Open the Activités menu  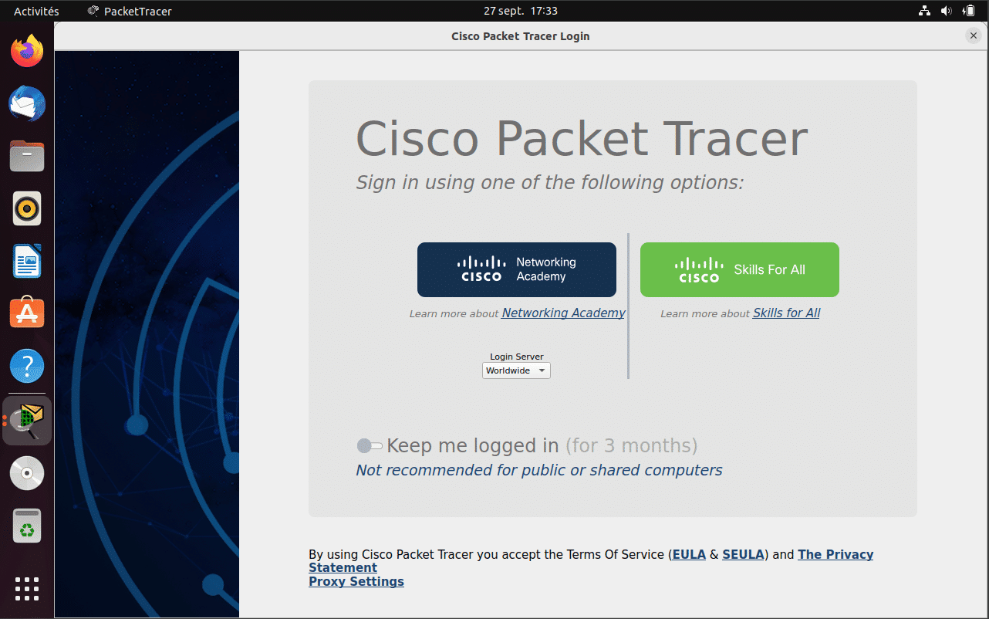(35, 11)
